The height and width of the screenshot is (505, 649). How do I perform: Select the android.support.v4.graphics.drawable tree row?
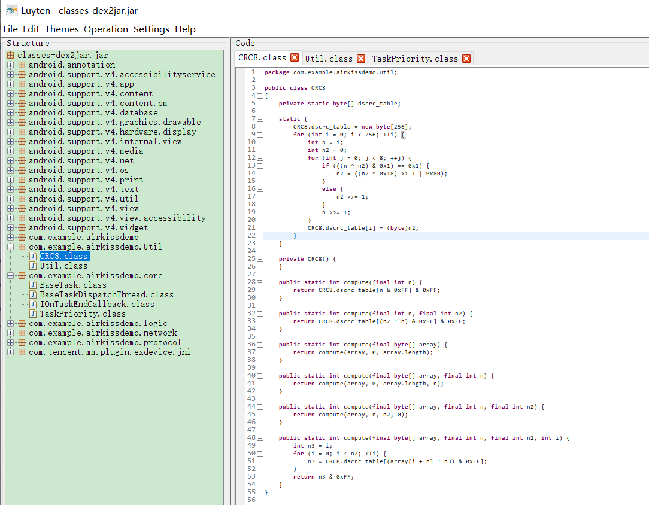pyautogui.click(x=114, y=123)
